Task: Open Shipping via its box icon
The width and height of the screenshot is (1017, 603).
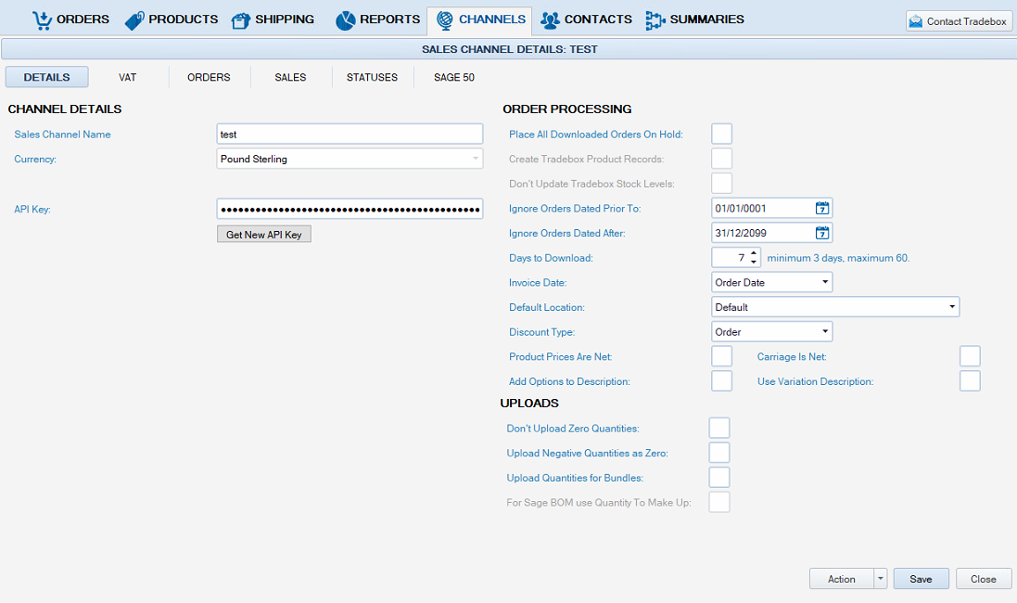Action: [241, 19]
